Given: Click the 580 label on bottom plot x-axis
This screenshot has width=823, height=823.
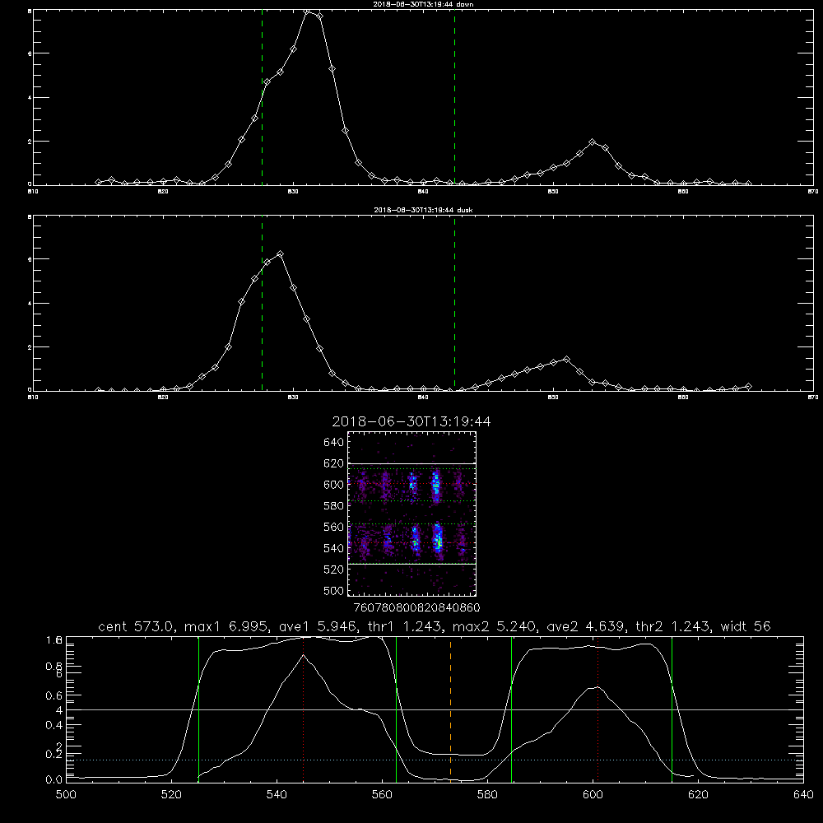Looking at the screenshot, I should click(x=487, y=794).
